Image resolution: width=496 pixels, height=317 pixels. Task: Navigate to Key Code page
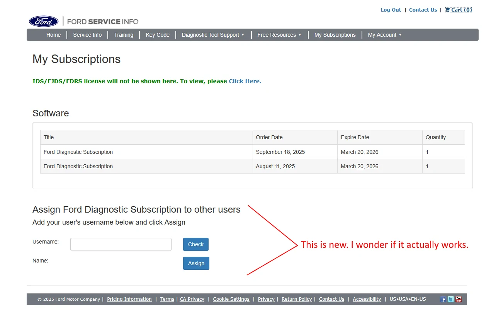(158, 35)
